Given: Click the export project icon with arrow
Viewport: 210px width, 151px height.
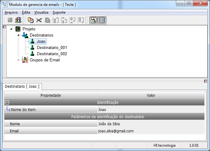Looking at the screenshot, I should (x=18, y=20).
